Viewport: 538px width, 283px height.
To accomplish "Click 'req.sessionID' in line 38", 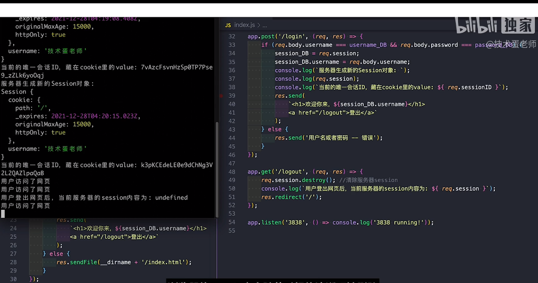I will pos(470,87).
